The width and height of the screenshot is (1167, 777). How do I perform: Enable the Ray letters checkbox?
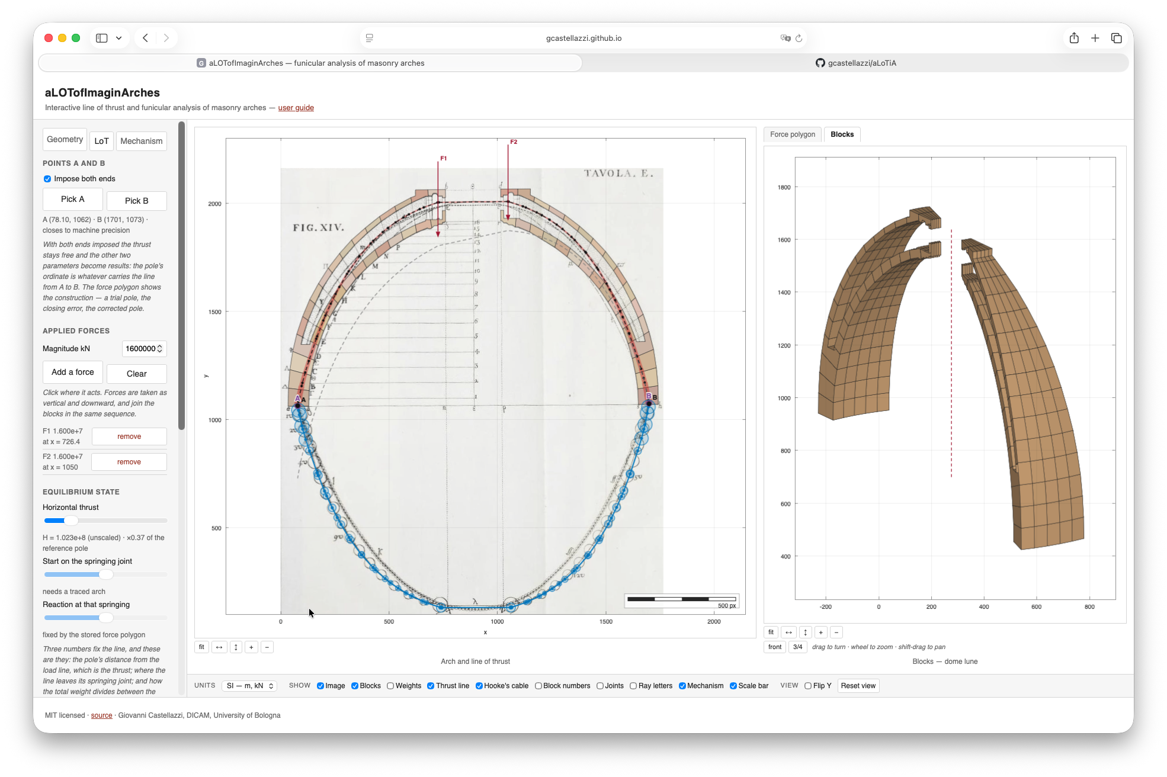[633, 686]
